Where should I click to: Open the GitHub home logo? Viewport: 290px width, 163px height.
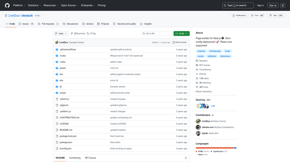tap(7, 5)
